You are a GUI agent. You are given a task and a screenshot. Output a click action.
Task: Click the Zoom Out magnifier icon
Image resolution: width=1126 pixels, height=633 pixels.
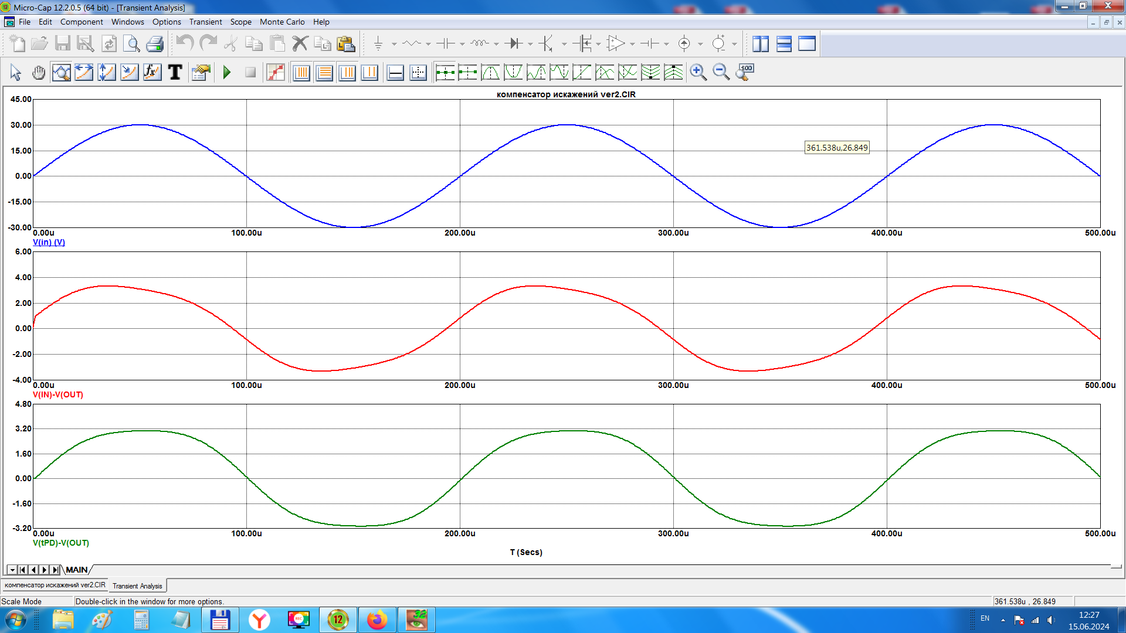721,73
